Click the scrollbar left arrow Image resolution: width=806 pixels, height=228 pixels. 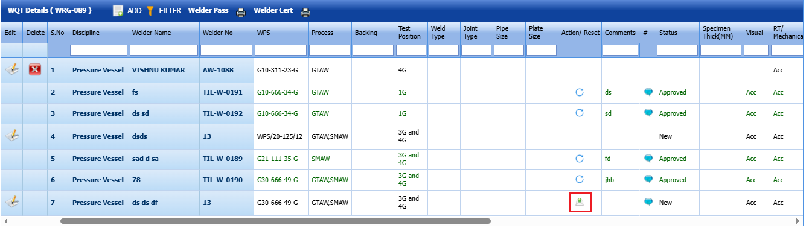pos(5,221)
